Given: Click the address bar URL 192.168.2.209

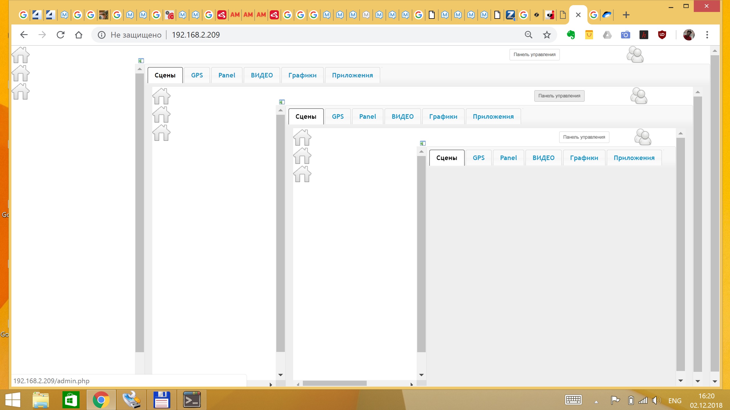Looking at the screenshot, I should click(196, 35).
